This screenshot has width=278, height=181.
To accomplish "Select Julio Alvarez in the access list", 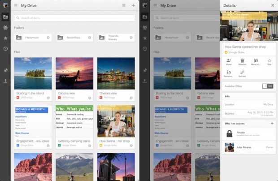I will [x=249, y=147].
